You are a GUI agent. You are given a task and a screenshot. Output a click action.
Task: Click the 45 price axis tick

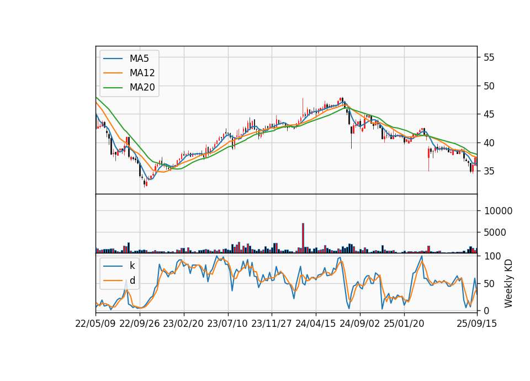coord(489,114)
